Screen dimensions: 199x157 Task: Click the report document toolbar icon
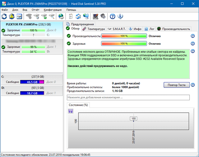pos(71,16)
